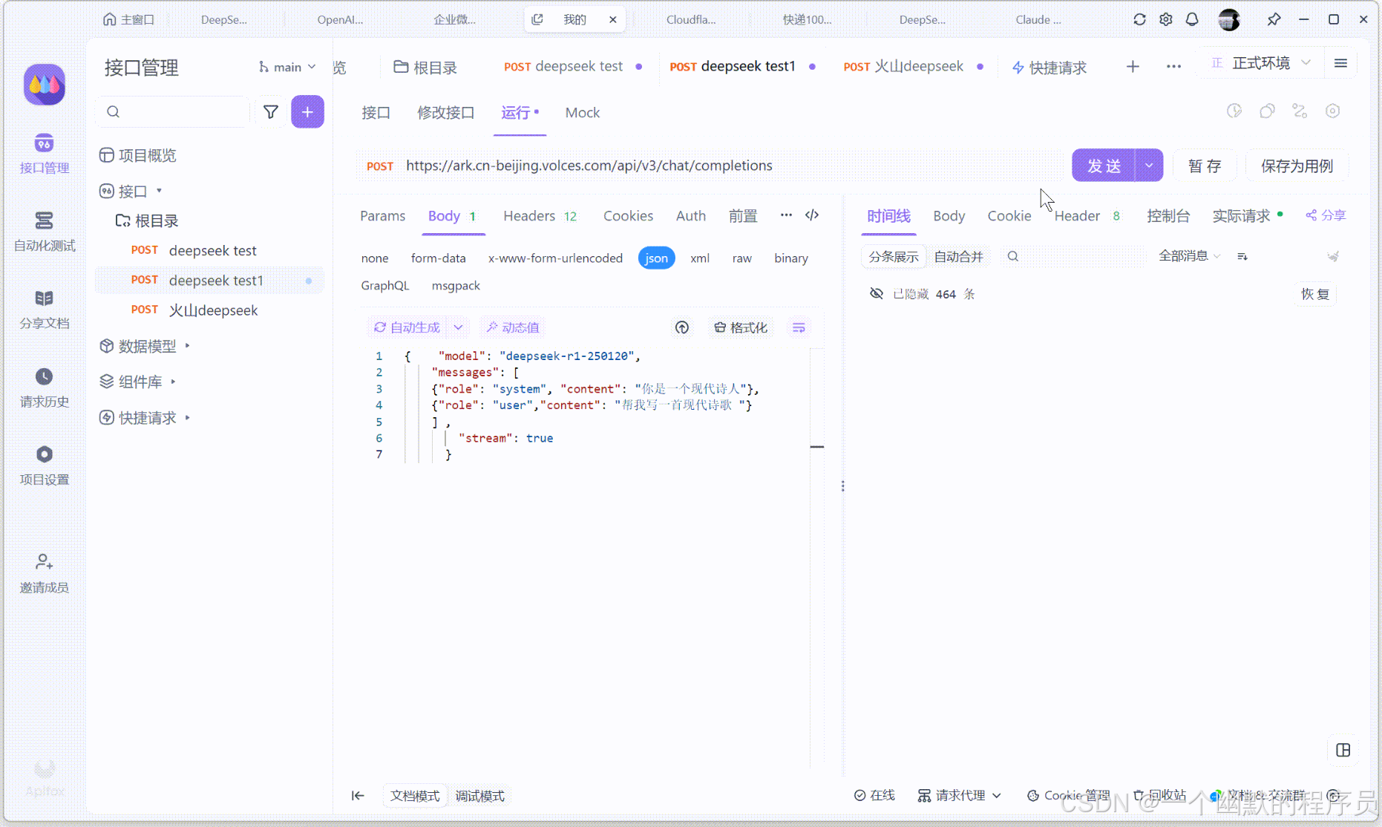
Task: Open 接口管理 in left sidebar
Action: pyautogui.click(x=45, y=154)
